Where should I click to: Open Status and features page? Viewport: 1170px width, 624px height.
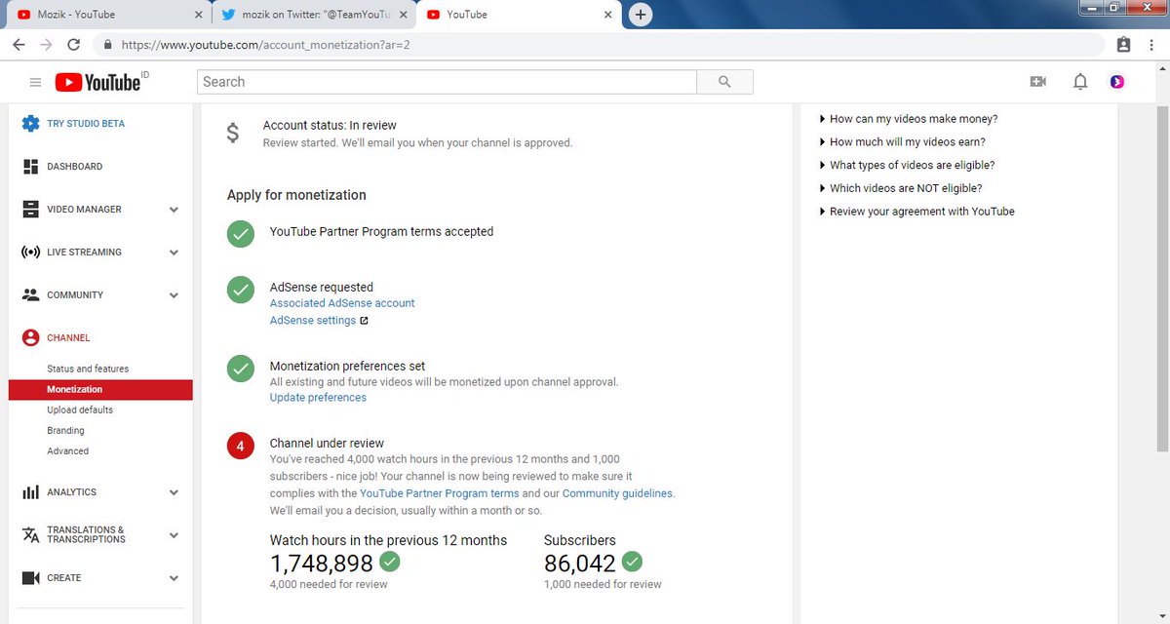pyautogui.click(x=88, y=369)
